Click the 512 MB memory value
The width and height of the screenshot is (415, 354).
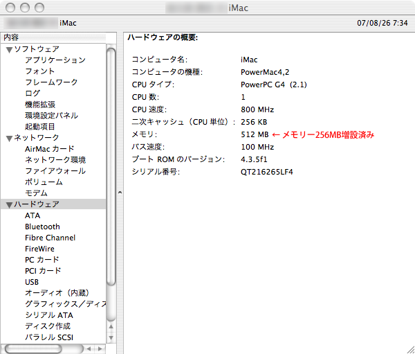tap(255, 134)
